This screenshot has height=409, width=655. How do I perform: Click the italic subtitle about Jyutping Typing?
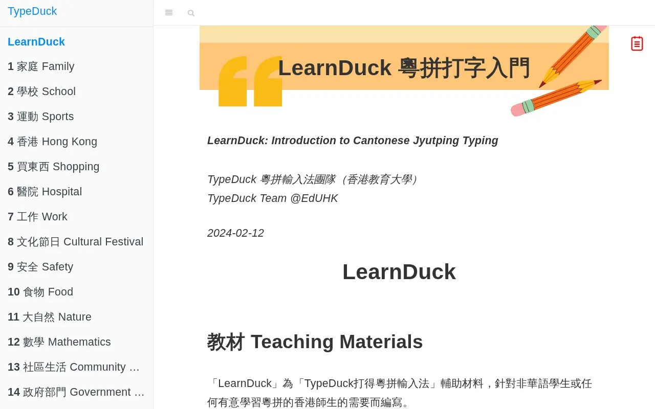click(x=353, y=141)
